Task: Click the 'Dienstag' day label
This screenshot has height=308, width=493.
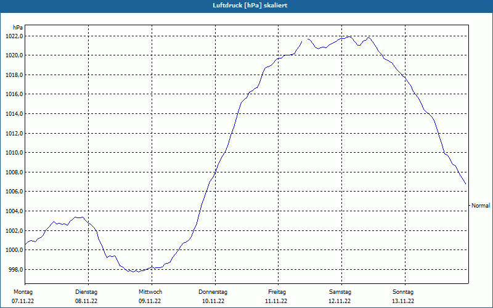Action: (x=86, y=292)
